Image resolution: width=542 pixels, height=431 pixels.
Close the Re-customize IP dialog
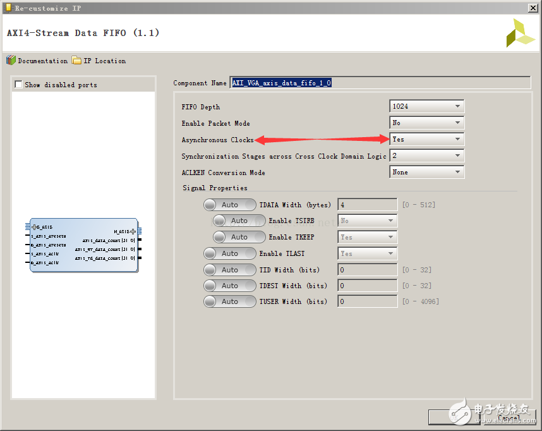point(532,8)
